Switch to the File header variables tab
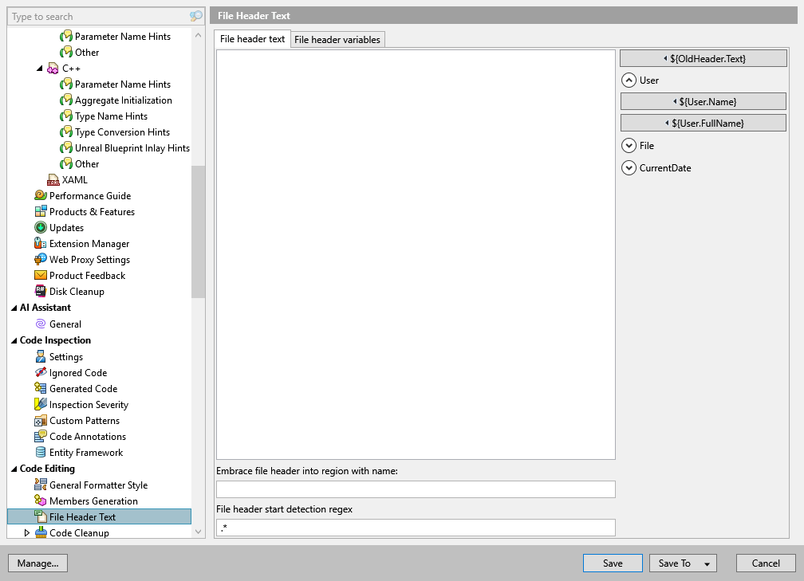The width and height of the screenshot is (804, 581). (x=337, y=38)
